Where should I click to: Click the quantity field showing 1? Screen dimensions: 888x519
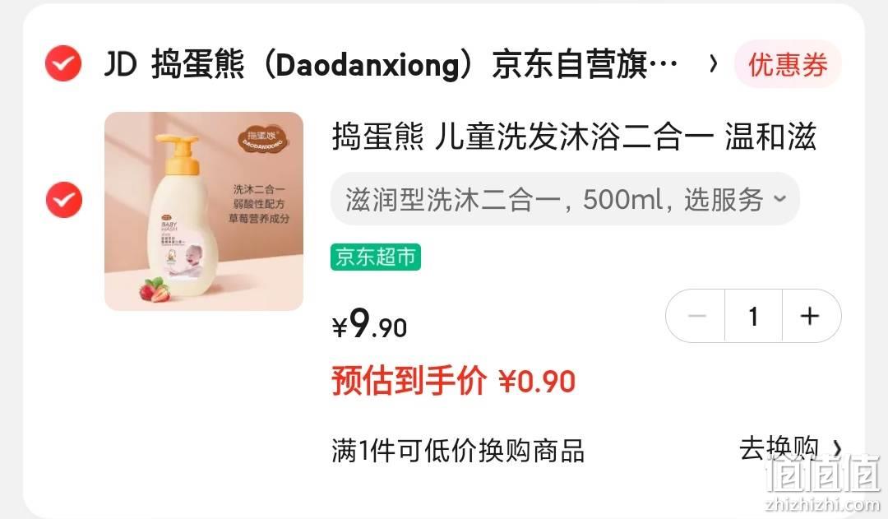[753, 316]
